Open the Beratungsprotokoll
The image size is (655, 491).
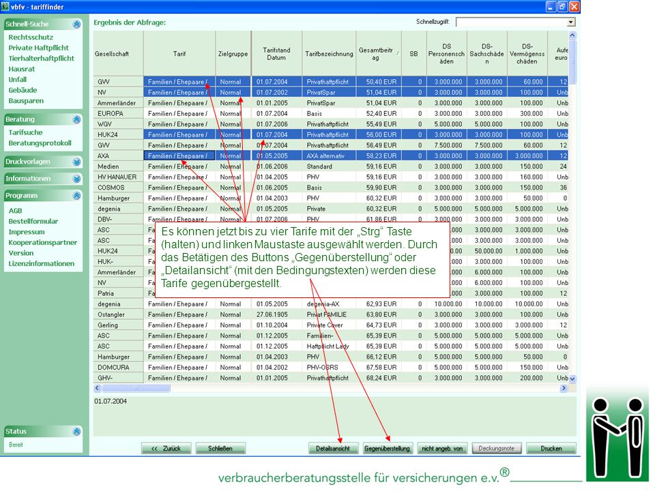40,143
